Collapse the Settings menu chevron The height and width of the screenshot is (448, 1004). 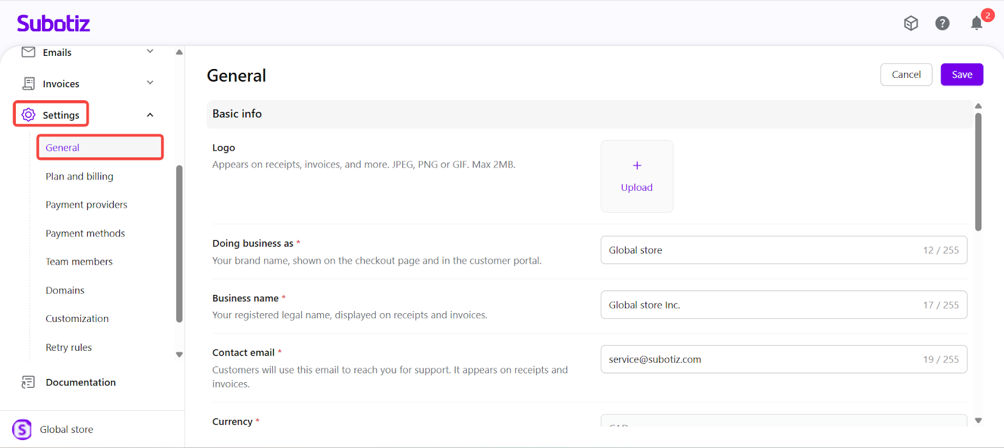pos(150,115)
